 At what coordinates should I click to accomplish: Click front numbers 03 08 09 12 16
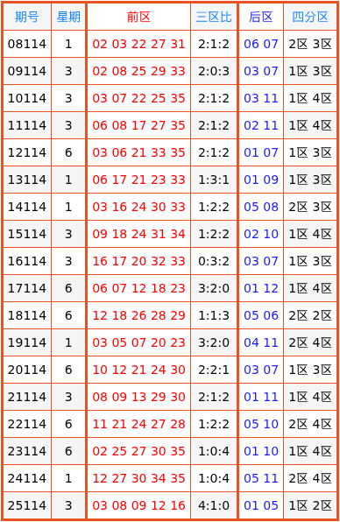click(x=138, y=505)
